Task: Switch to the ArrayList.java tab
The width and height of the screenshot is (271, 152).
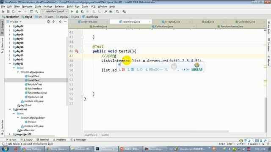Action: pyautogui.click(x=172, y=22)
